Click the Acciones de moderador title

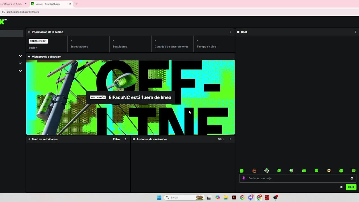pos(152,139)
